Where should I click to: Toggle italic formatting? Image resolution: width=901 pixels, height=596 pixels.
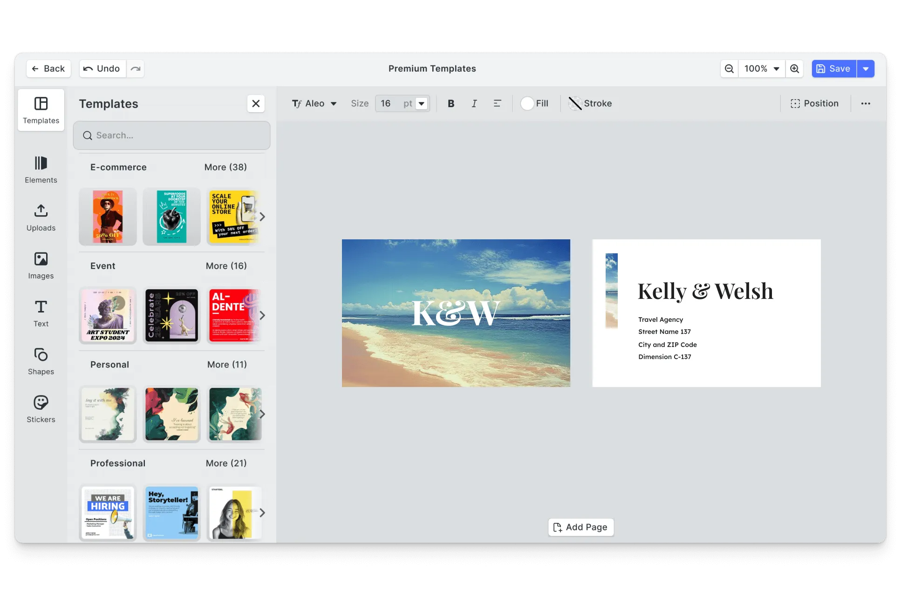(474, 103)
